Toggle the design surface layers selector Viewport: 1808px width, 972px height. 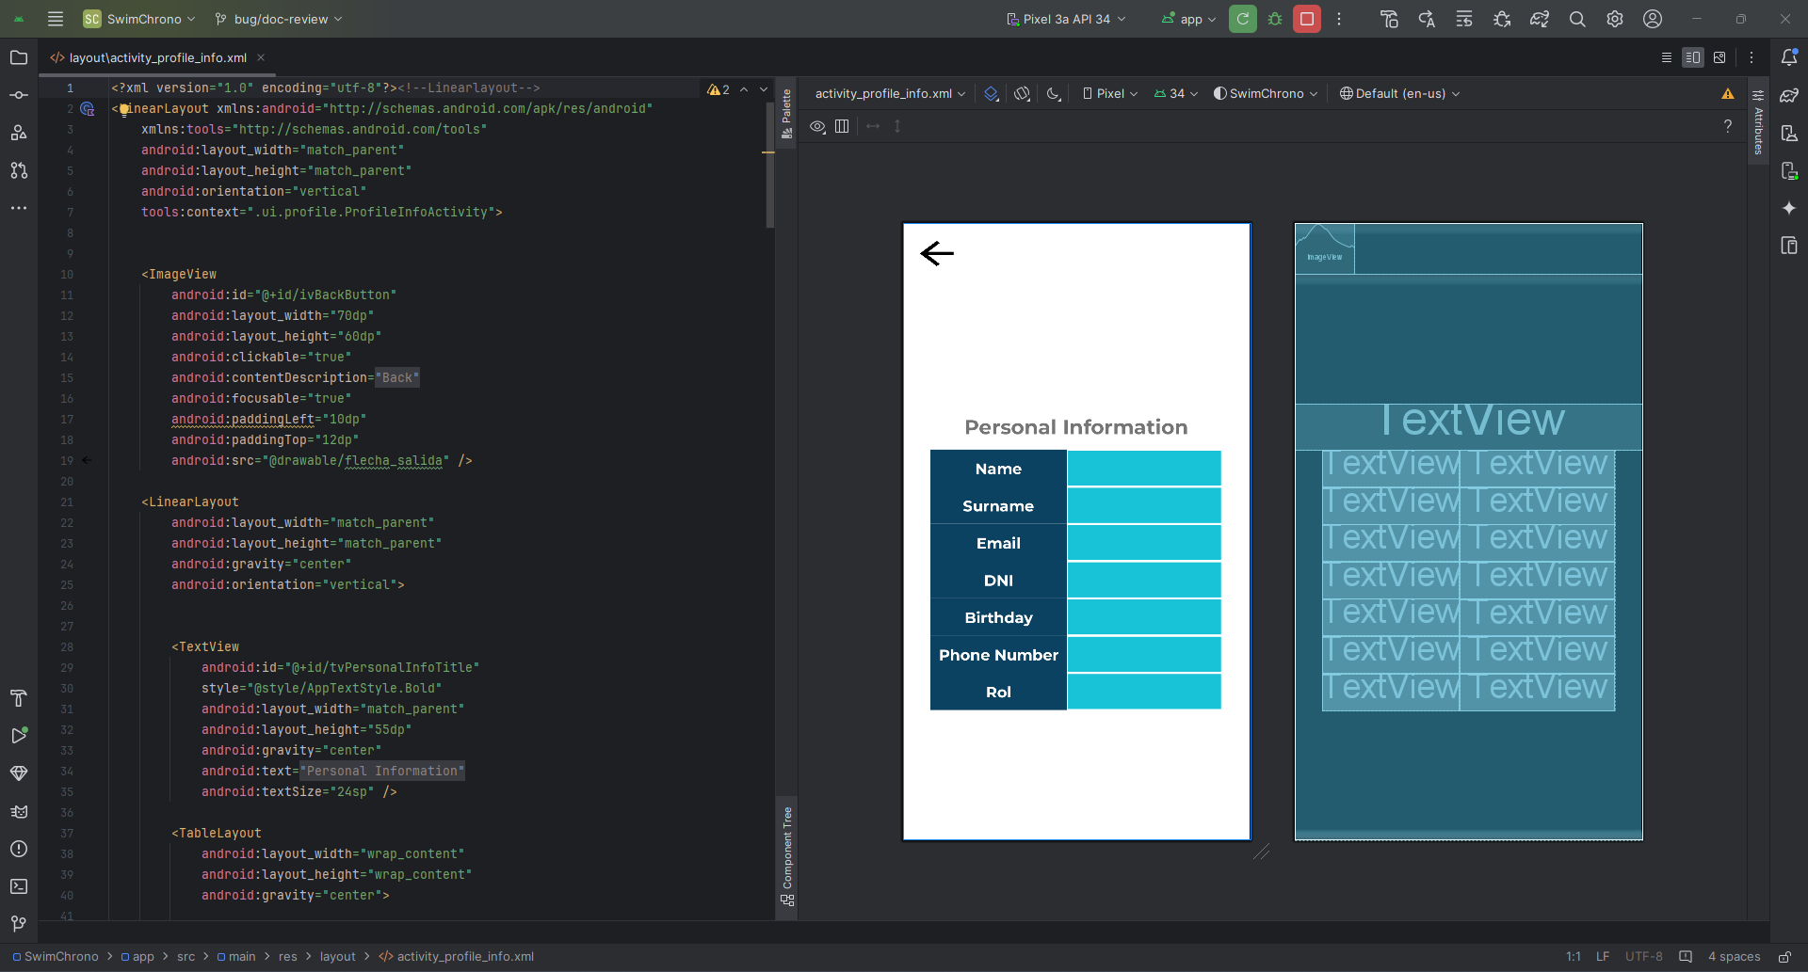[x=992, y=93]
